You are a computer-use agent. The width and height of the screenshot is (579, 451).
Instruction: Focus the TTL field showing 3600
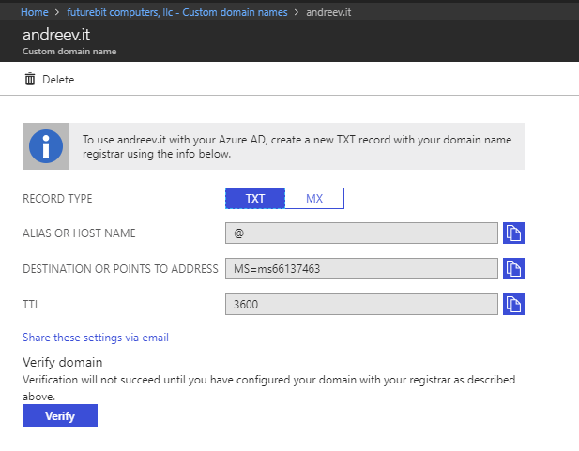361,305
